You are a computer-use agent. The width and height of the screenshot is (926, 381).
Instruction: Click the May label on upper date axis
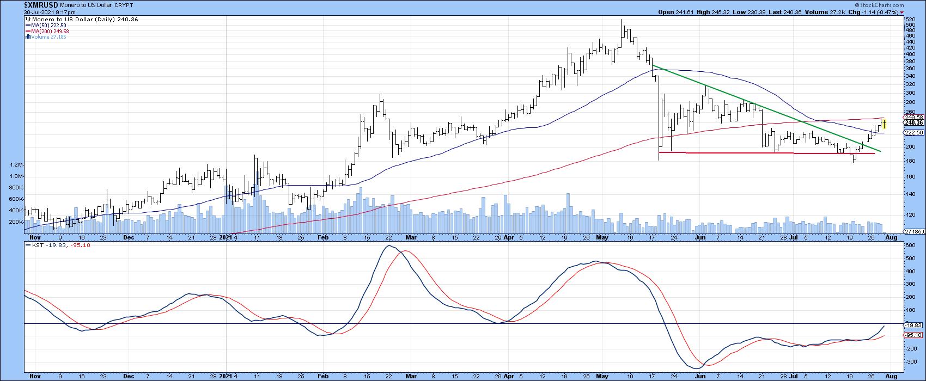point(602,238)
